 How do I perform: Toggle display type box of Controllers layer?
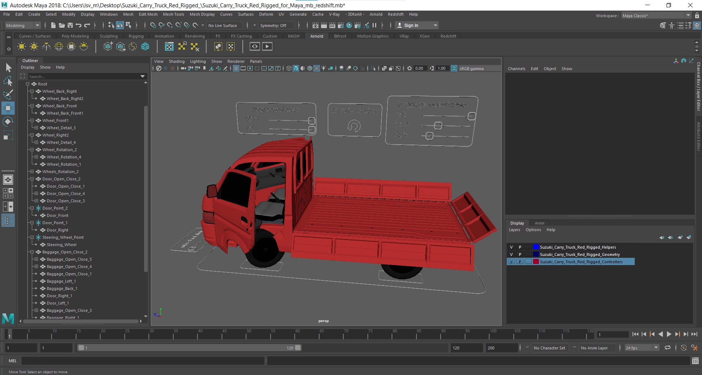528,262
